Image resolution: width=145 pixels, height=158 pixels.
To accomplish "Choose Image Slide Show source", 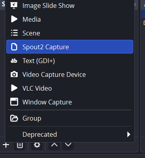I will coord(70,6).
